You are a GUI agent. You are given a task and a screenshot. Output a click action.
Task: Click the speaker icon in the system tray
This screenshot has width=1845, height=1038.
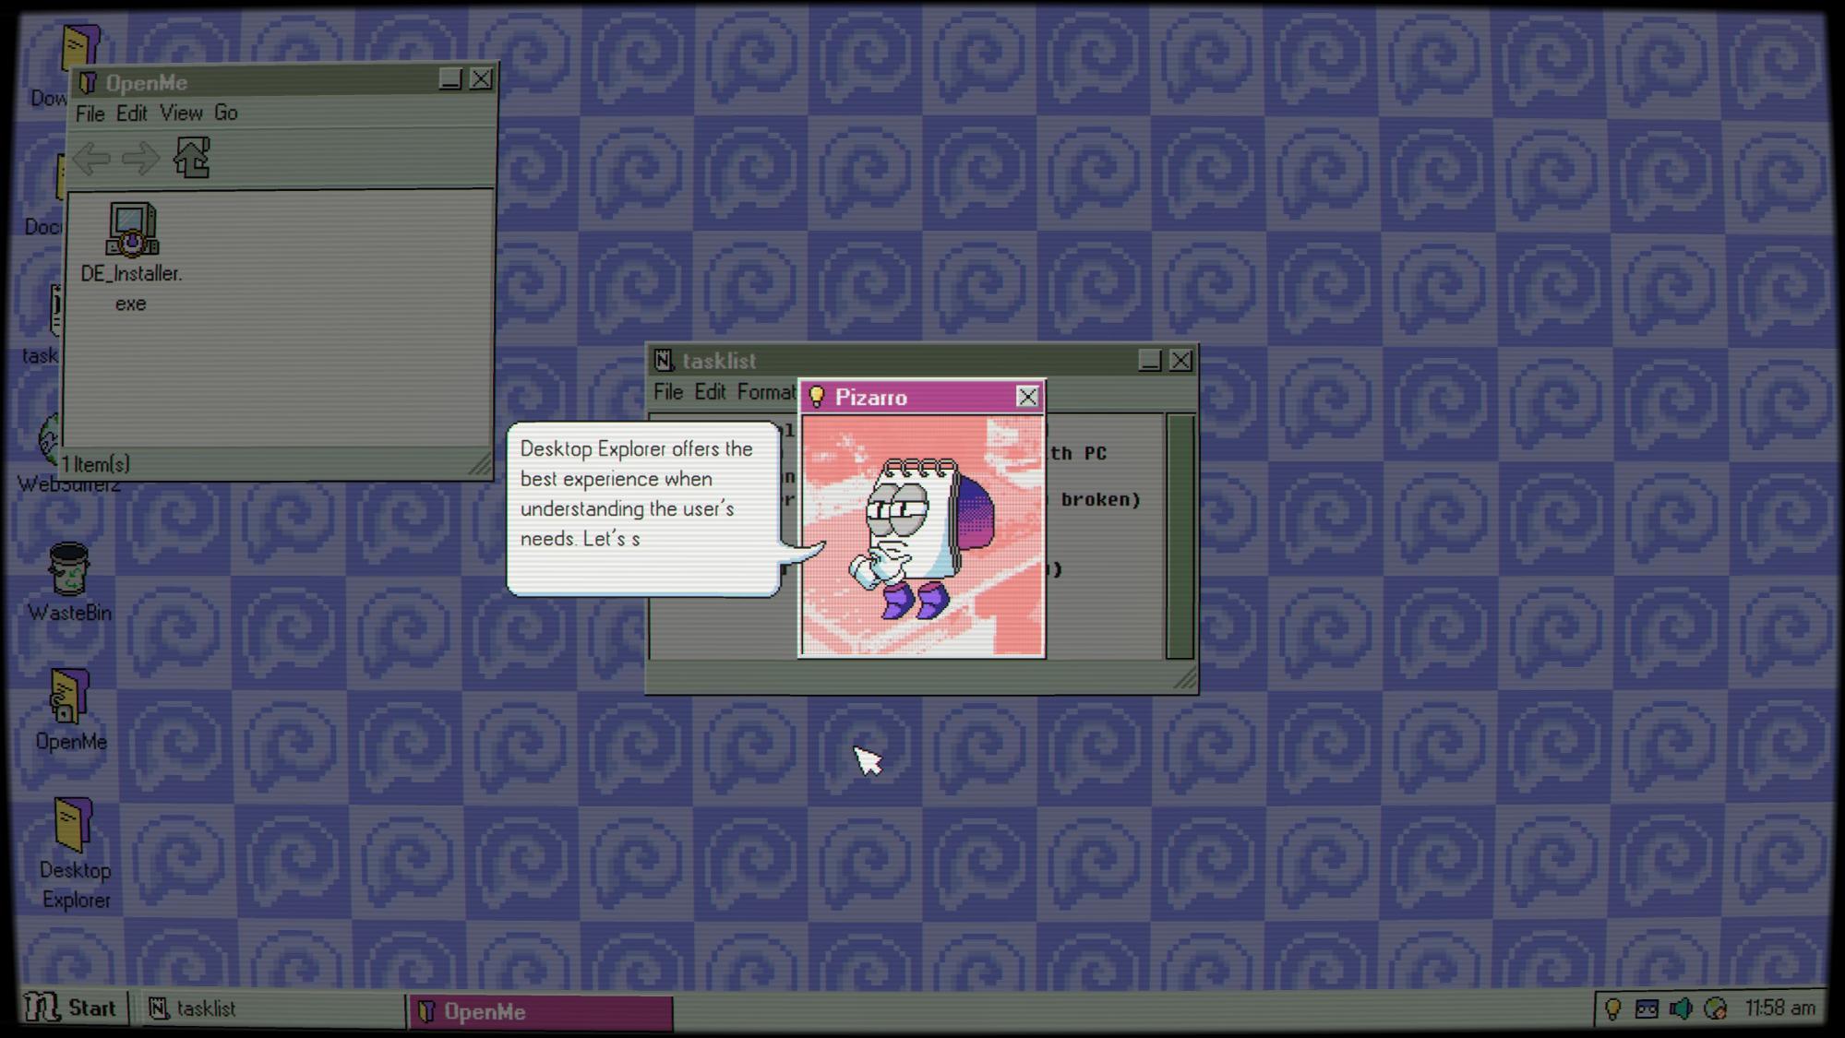click(x=1681, y=1008)
